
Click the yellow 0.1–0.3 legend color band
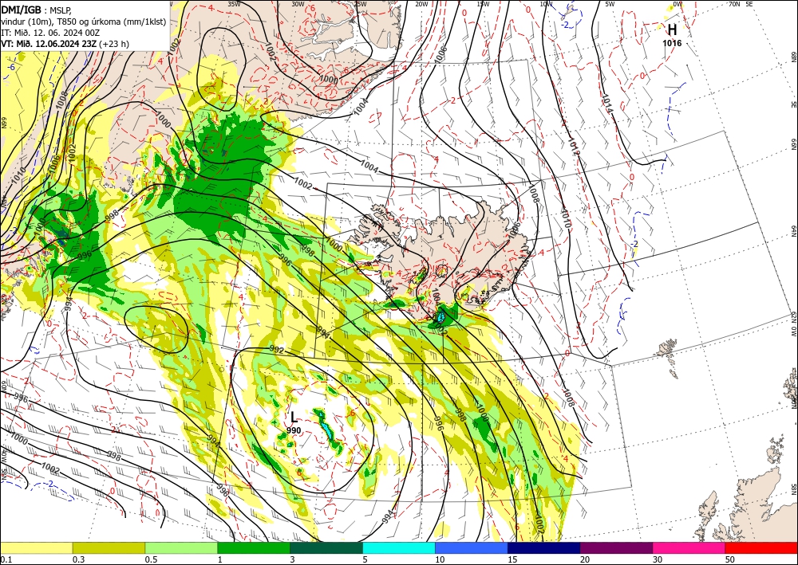[x=36, y=547]
